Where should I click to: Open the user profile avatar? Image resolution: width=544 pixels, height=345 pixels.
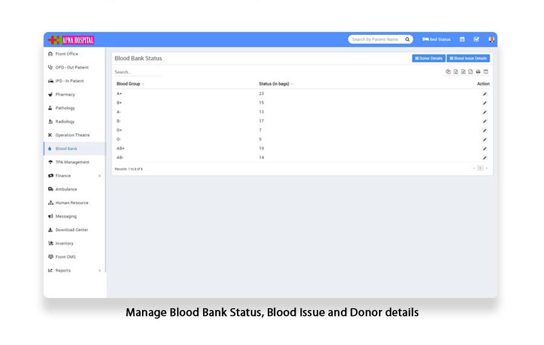point(491,39)
